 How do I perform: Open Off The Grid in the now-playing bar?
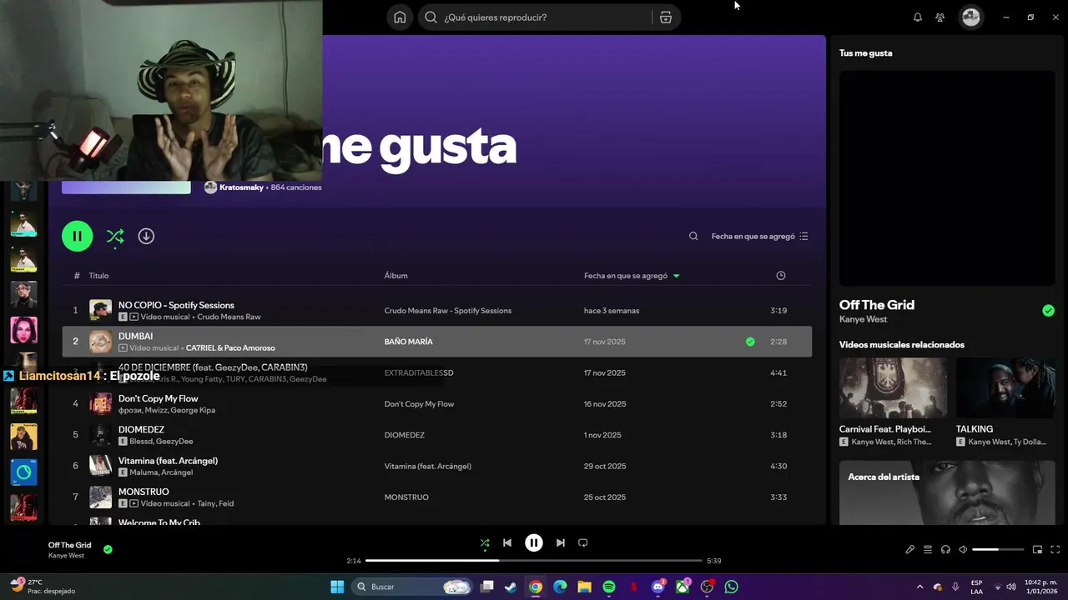(69, 545)
